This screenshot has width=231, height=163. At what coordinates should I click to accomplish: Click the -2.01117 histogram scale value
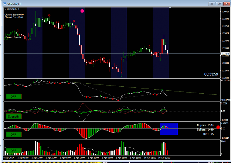(225, 138)
